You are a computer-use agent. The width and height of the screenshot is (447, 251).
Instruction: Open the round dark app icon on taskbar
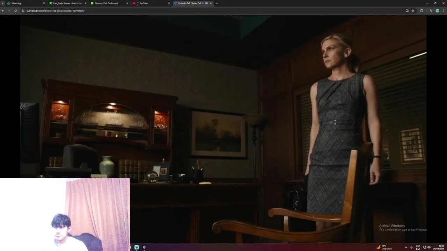(x=144, y=247)
